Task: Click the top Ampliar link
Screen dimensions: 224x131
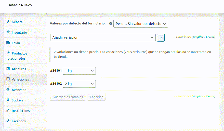Action: pos(198,37)
